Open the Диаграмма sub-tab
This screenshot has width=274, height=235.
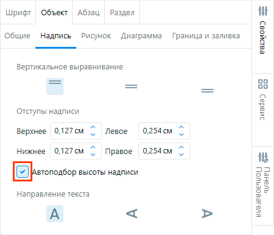141,36
